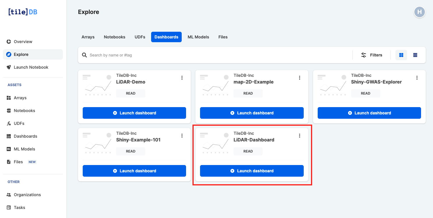433x218 pixels.
Task: Toggle the READ permission badge on LiDAR-Demo
Action: pyautogui.click(x=130, y=93)
